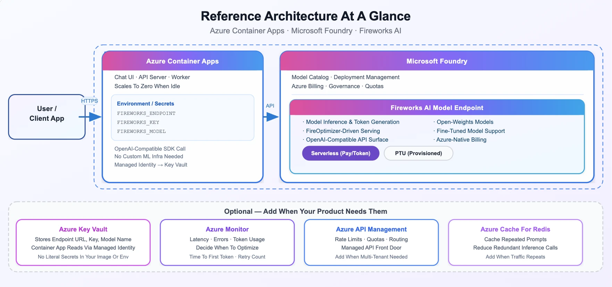Click 'No Literal Secrets In Your Image Or Env'
Screen dimensions: 612x287
pos(83,257)
